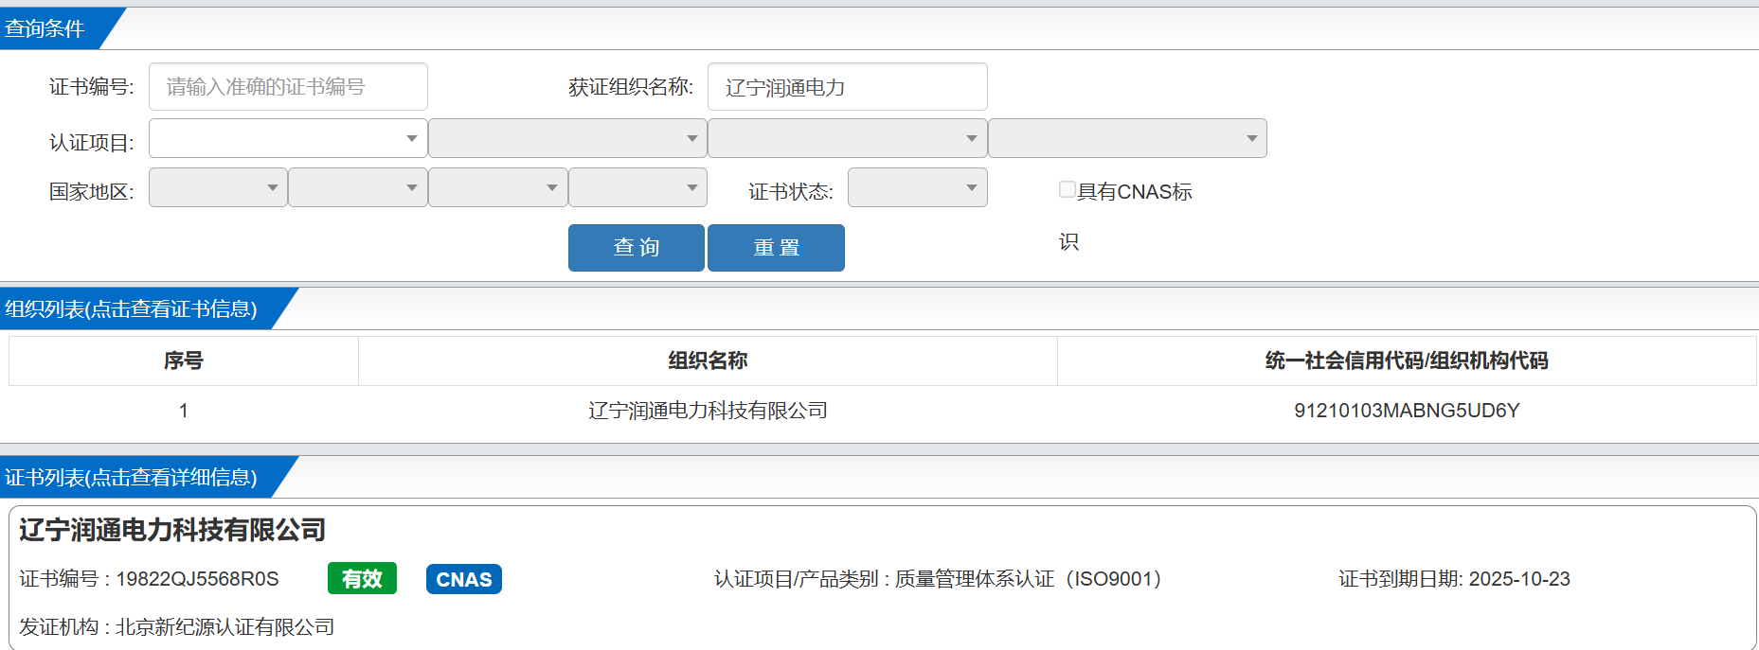This screenshot has height=650, width=1759.
Task: Open the third 认证项目 dropdown
Action: click(x=848, y=138)
